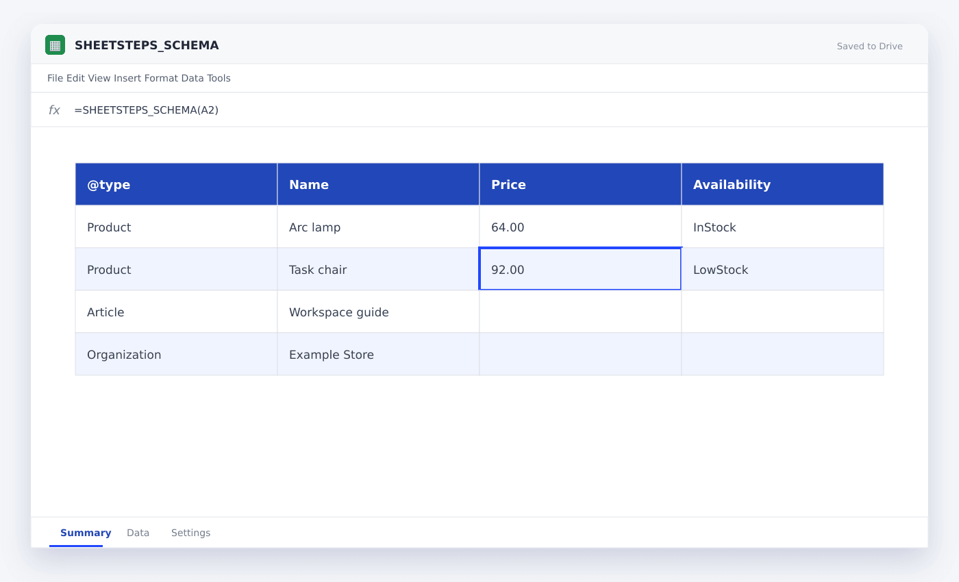Click the Workspace guide cell

378,312
